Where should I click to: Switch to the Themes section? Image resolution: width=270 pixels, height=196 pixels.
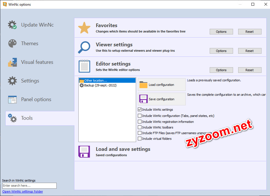30,43
